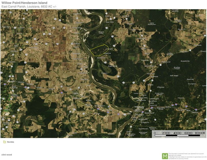Click the Alligator Lake label
This screenshot has height=160, width=207.
click(69, 123)
